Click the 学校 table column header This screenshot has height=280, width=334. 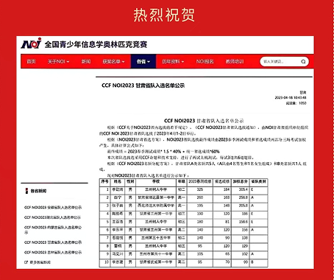[156, 182]
